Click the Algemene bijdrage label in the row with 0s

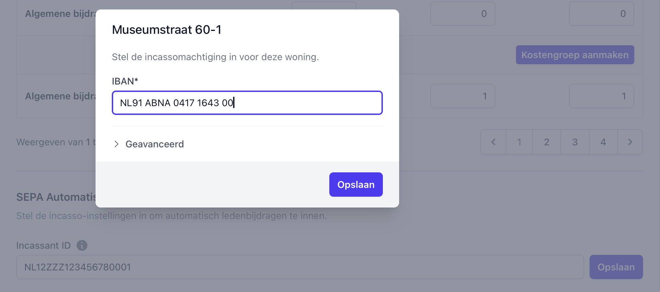[x=60, y=14]
